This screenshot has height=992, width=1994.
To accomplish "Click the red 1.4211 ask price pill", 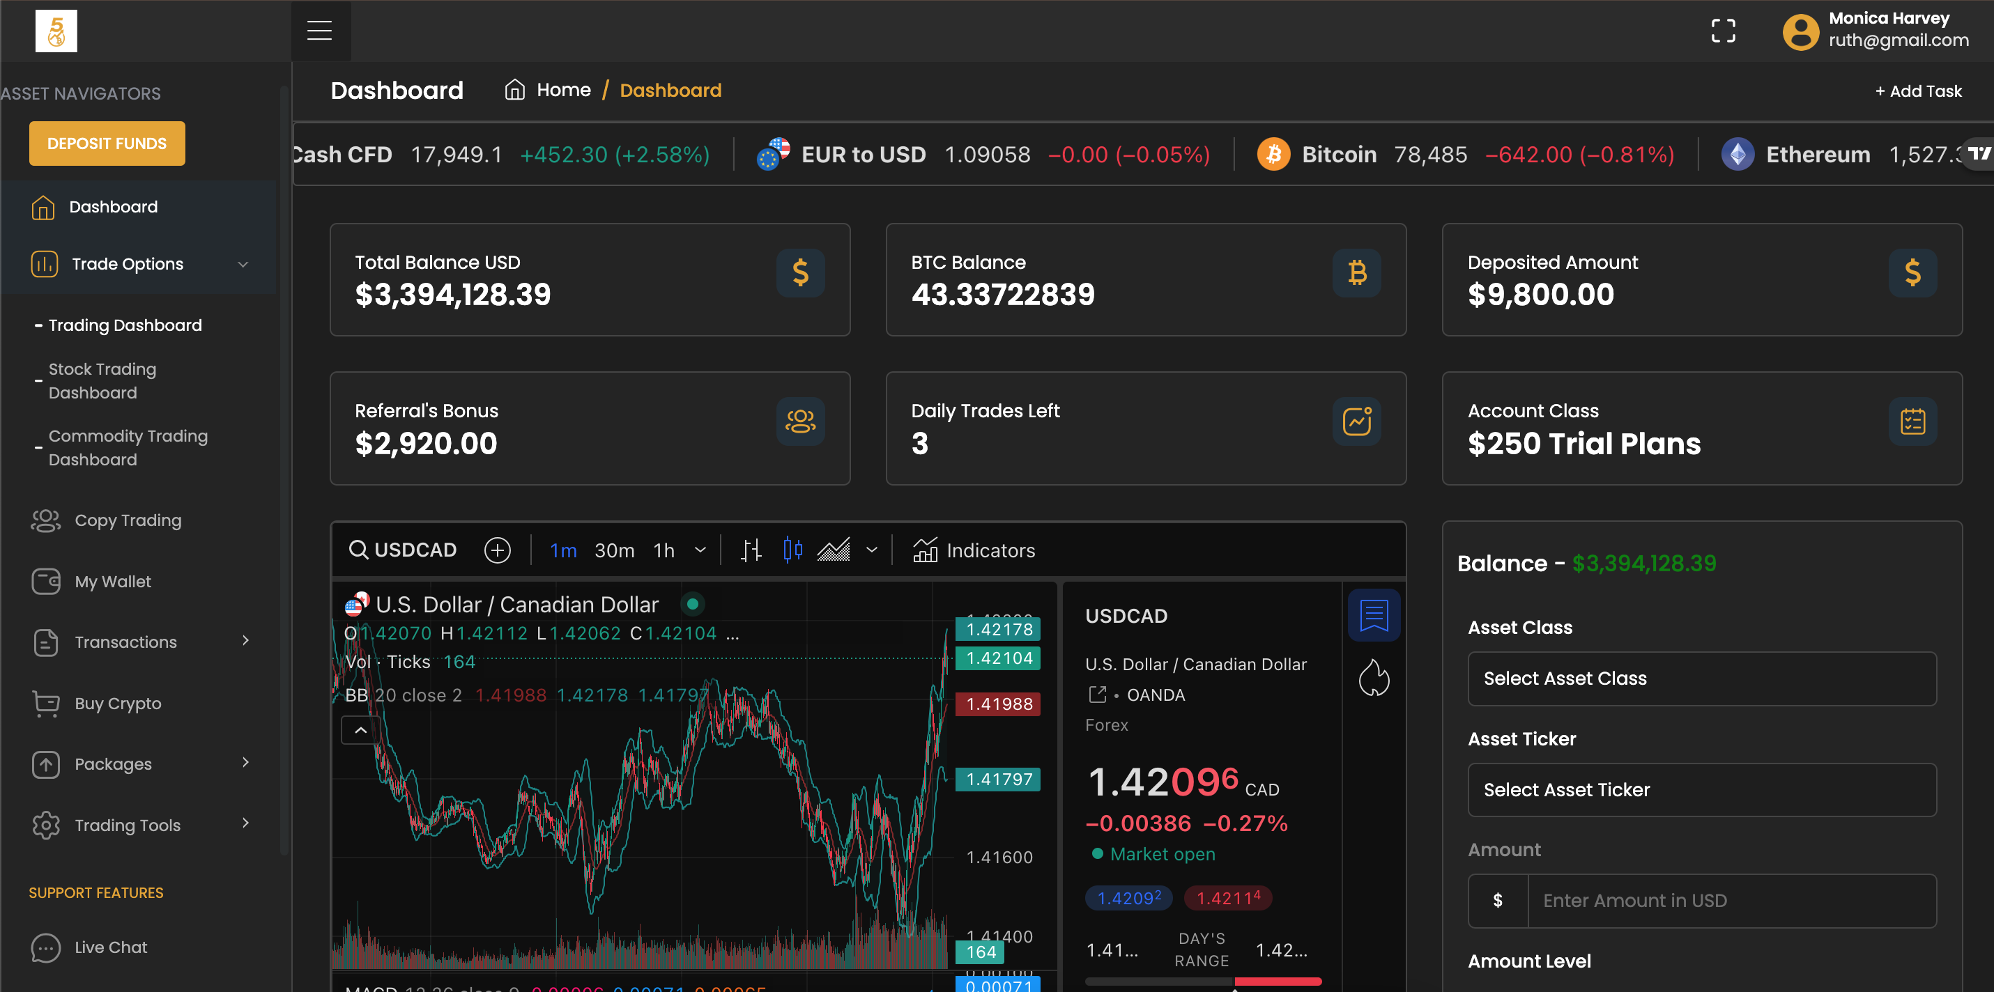I will point(1227,897).
